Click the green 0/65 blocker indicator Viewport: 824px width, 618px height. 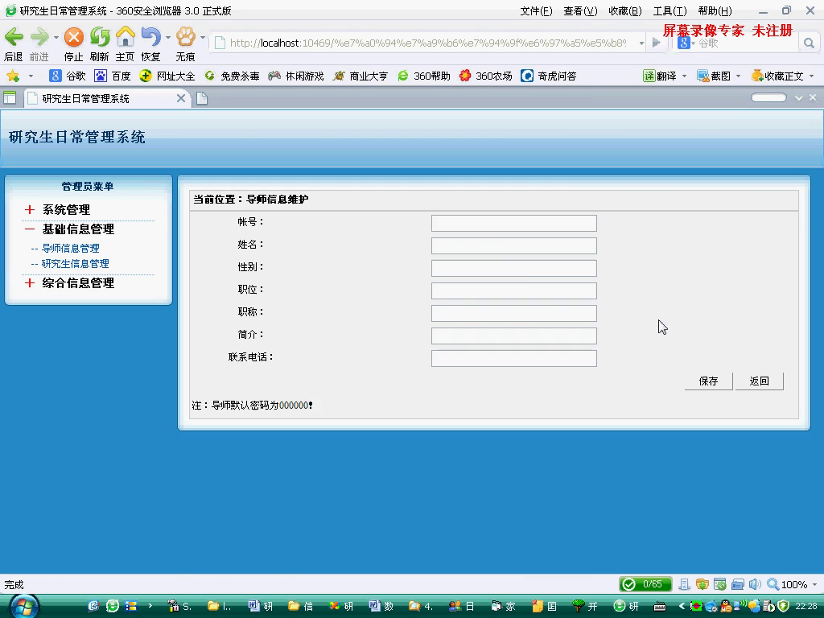click(645, 584)
